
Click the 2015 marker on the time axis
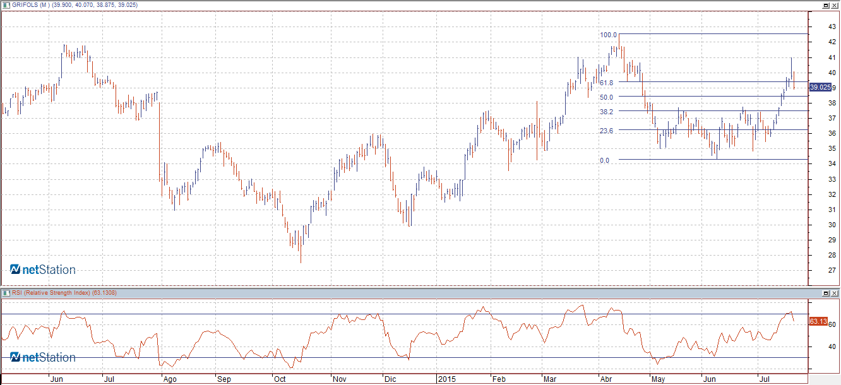pyautogui.click(x=446, y=380)
